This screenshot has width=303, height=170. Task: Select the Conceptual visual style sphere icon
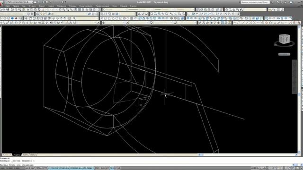16,18
